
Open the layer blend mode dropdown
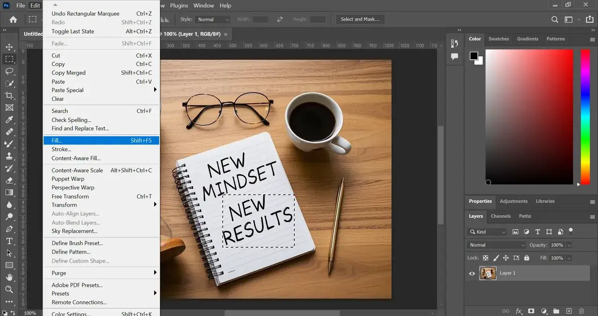(x=497, y=245)
